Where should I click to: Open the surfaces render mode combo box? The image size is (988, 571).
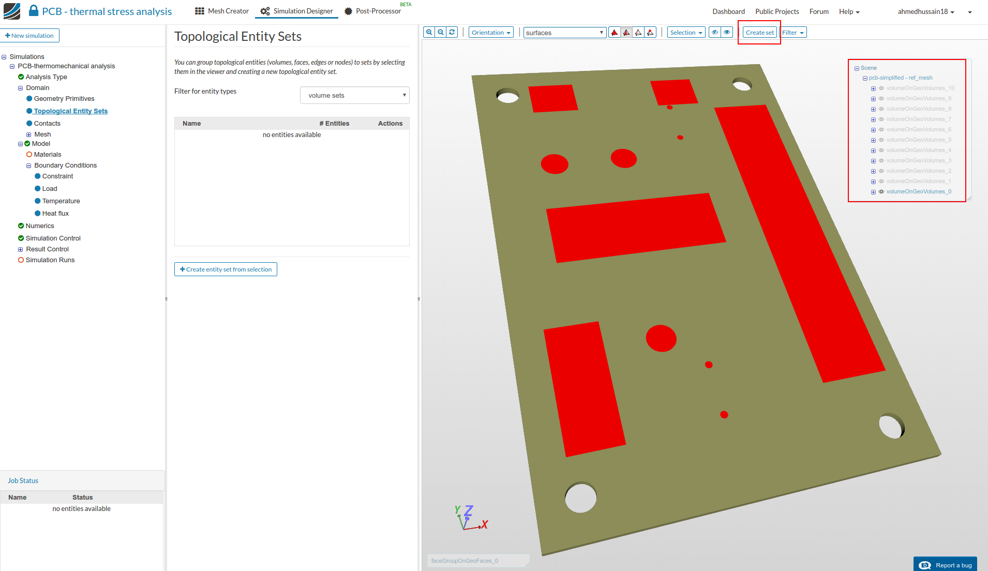565,33
